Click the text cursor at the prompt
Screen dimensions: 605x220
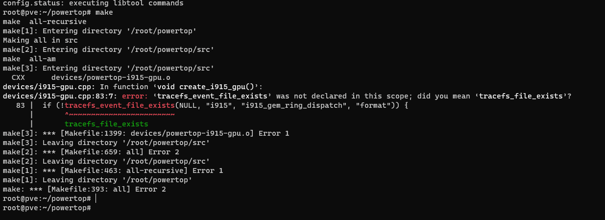pos(96,198)
